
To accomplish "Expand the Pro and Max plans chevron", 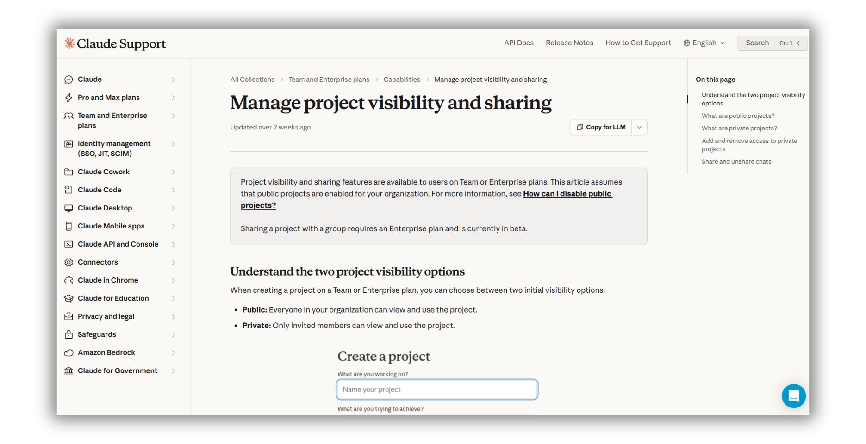I will click(173, 98).
